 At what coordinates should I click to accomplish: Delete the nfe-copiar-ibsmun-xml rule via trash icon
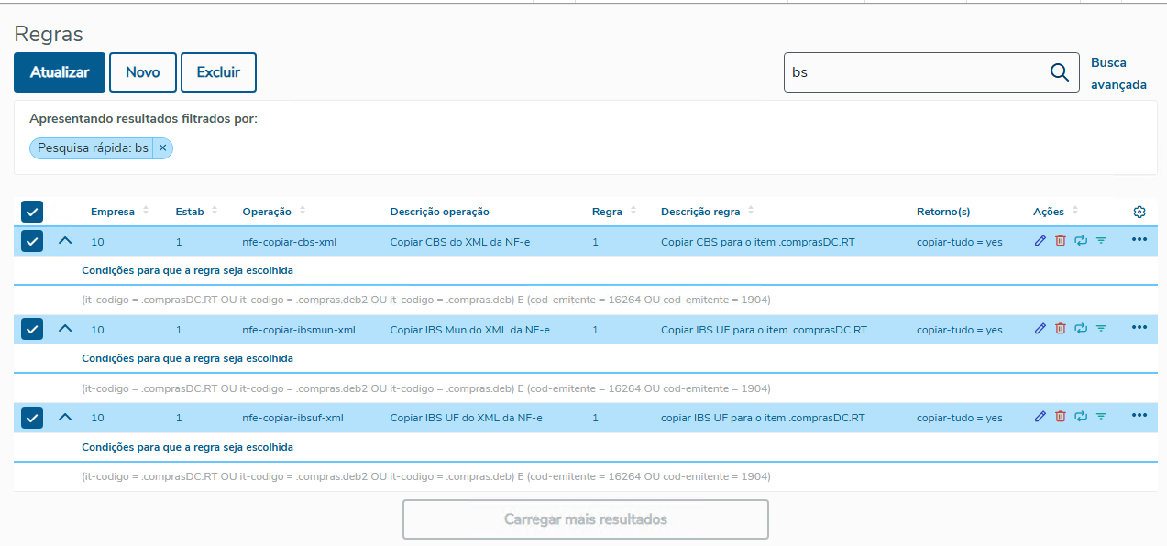[x=1061, y=329]
